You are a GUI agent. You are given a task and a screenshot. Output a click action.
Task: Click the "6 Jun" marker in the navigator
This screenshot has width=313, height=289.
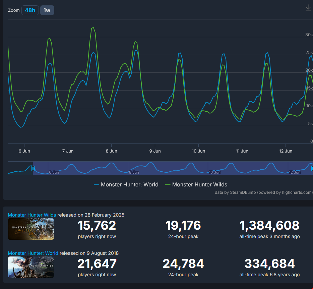pyautogui.click(x=54, y=172)
